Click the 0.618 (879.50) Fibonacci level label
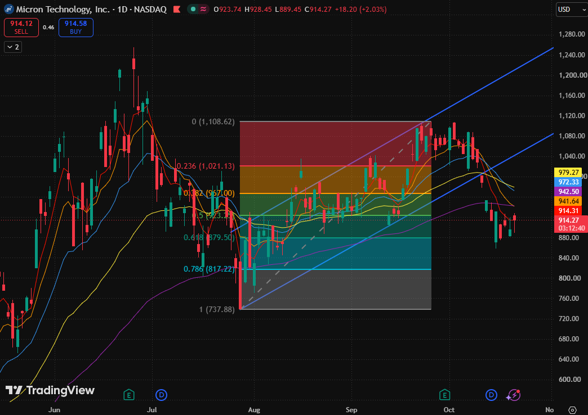This screenshot has width=588, height=415. point(209,237)
